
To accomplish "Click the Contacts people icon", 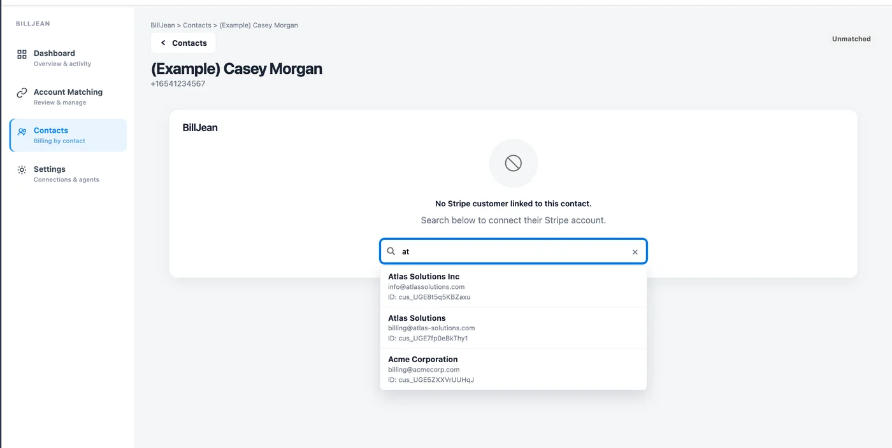I will [x=22, y=132].
